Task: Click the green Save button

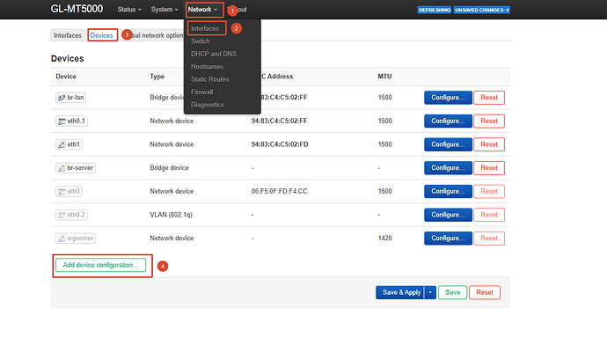Action: tap(452, 292)
